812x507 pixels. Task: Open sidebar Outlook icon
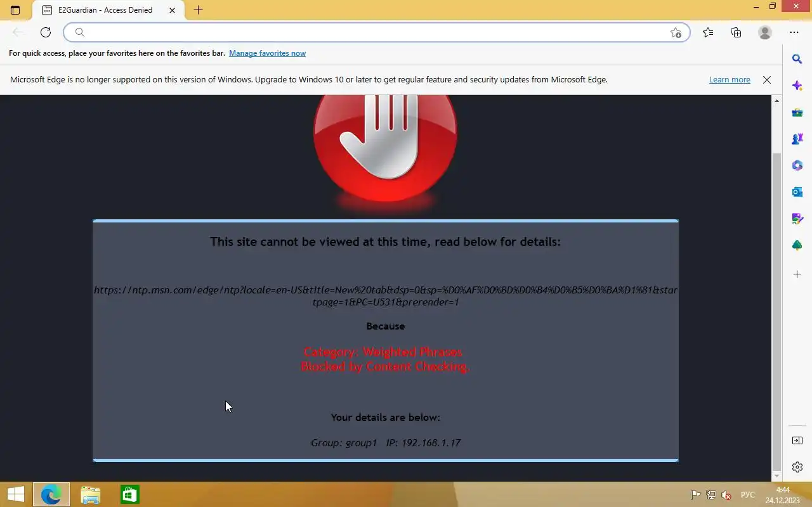pos(797,192)
